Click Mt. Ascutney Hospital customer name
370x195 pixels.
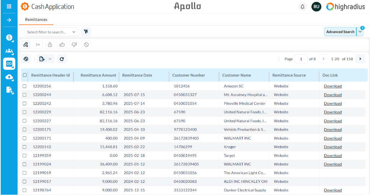tap(246, 95)
